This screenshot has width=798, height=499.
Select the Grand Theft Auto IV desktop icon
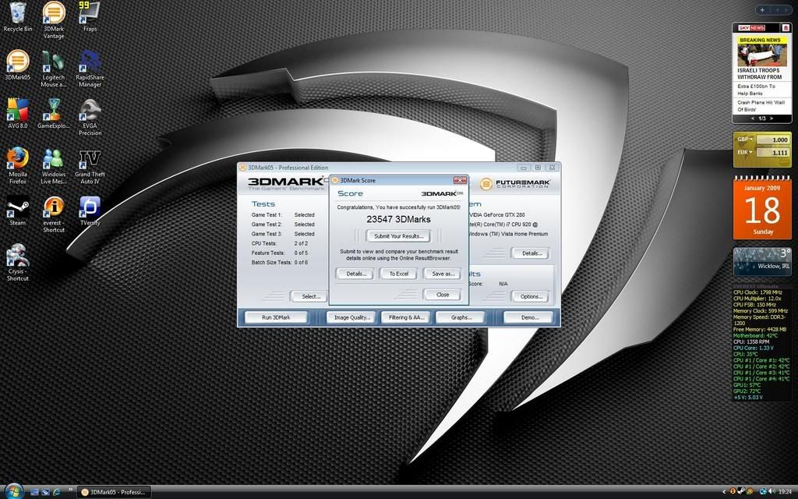point(90,166)
